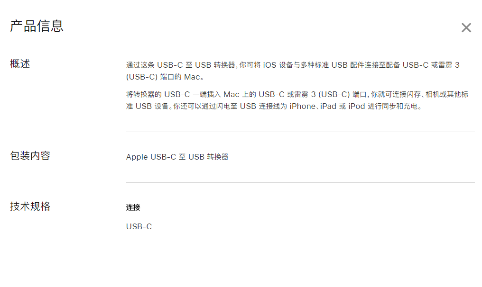Close the 产品信息 dialog
The width and height of the screenshot is (482, 287).
(466, 28)
